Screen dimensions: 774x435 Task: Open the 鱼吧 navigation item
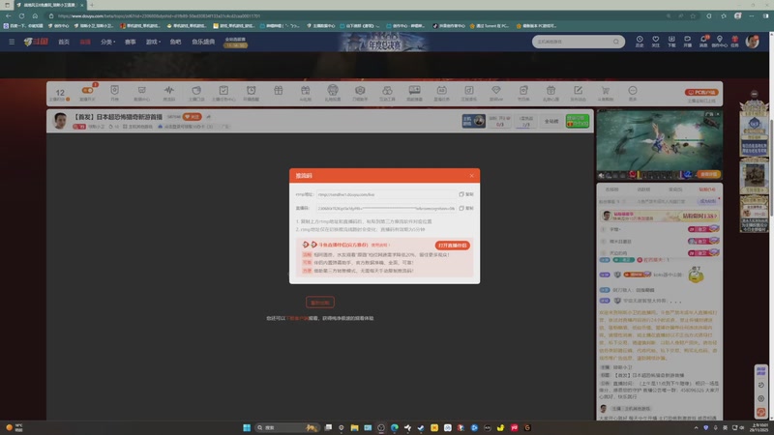click(175, 42)
